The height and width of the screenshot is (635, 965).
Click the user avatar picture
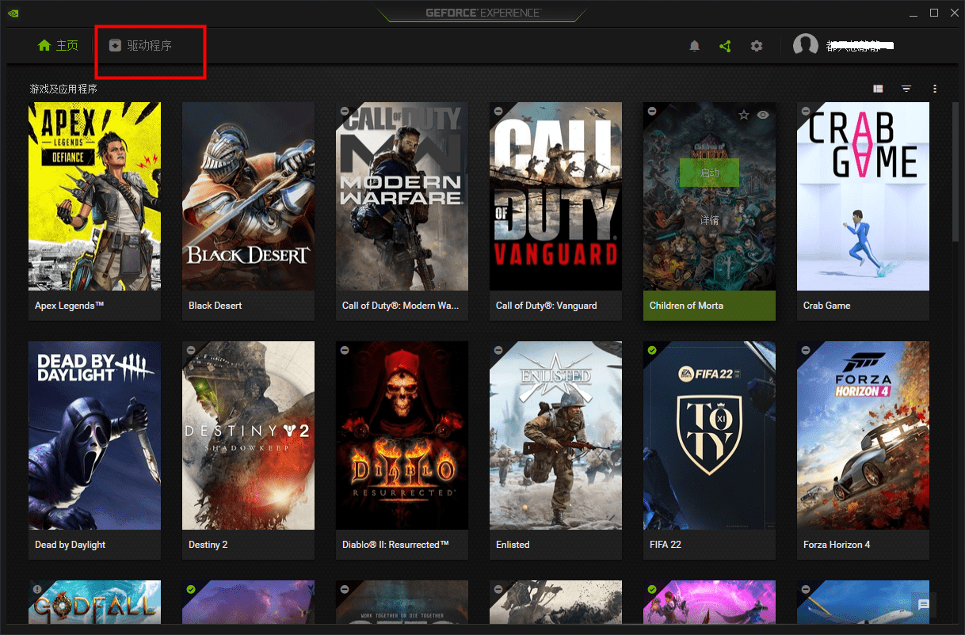(x=806, y=45)
